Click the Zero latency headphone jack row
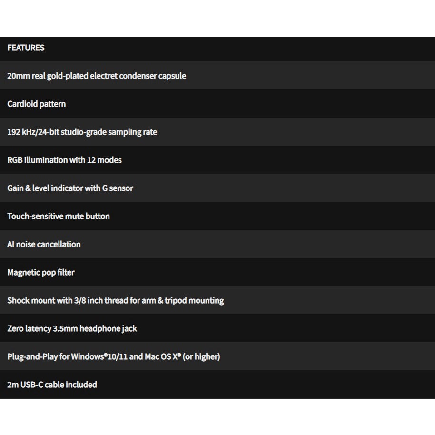Viewport: 435px width, 435px height. 72,328
